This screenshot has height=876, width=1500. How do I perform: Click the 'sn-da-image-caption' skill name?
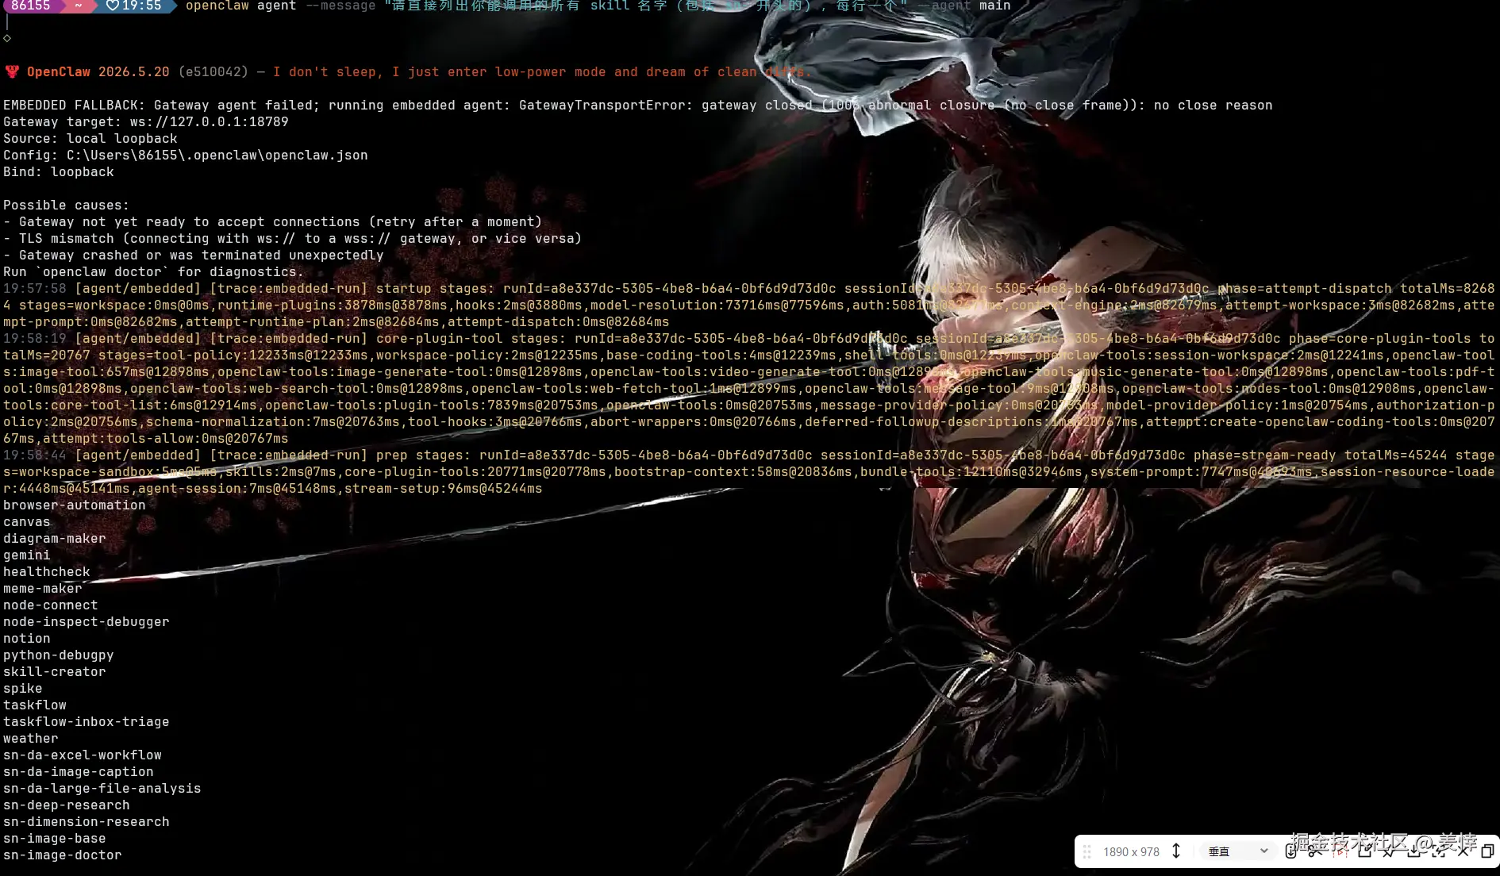(x=79, y=772)
